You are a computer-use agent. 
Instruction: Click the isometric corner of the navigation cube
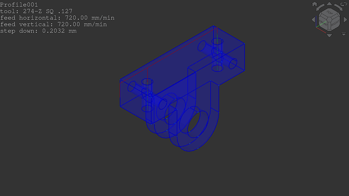[x=329, y=20]
